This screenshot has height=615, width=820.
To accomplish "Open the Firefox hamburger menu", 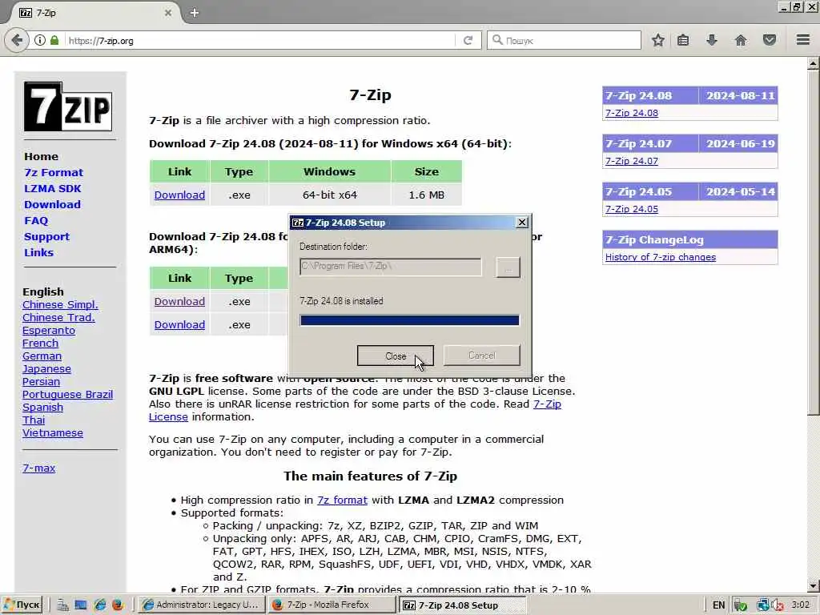I will click(803, 40).
